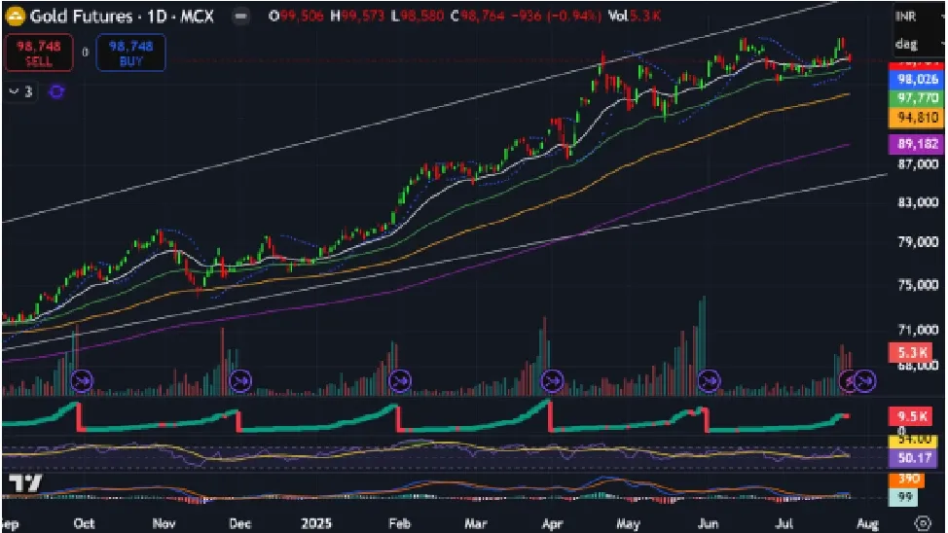
Task: Open the dag unit dropdown
Action: pos(919,44)
